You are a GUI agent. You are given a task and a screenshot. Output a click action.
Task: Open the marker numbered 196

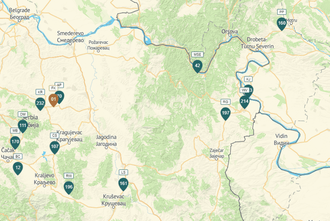coord(69,188)
